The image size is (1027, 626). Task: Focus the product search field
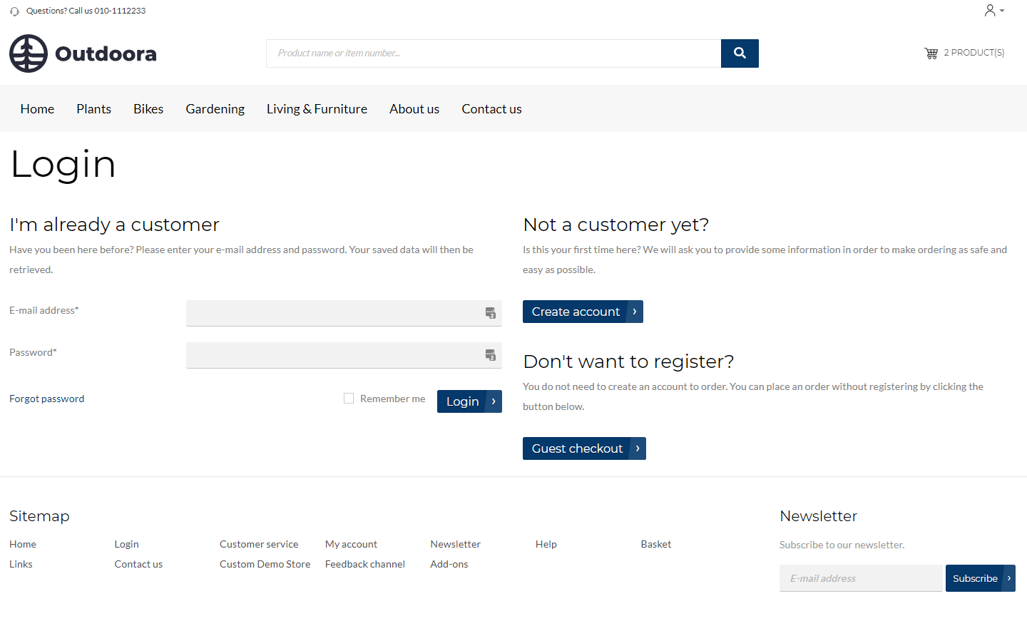pos(494,53)
